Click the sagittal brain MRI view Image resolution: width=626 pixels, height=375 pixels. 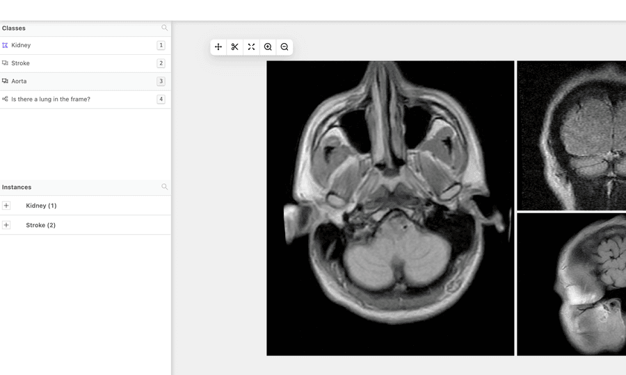coord(571,284)
